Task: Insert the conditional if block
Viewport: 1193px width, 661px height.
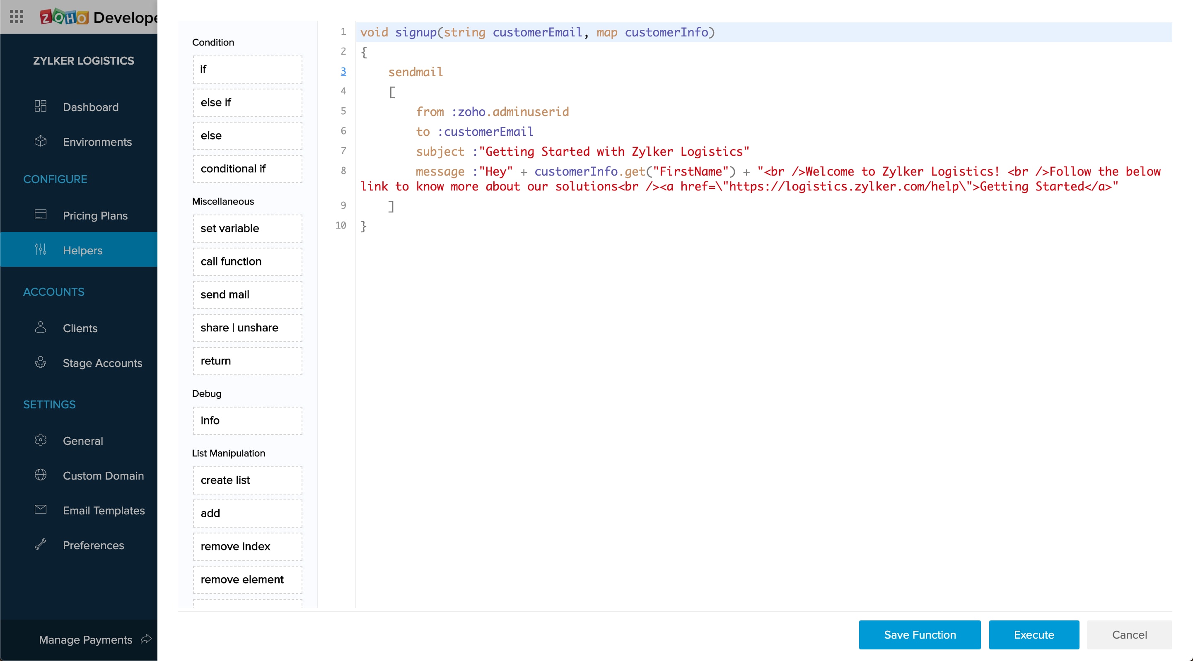Action: tap(247, 169)
